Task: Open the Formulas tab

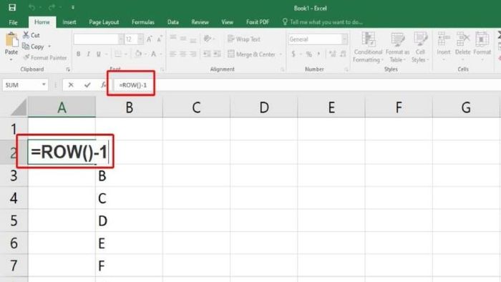Action: coord(143,22)
